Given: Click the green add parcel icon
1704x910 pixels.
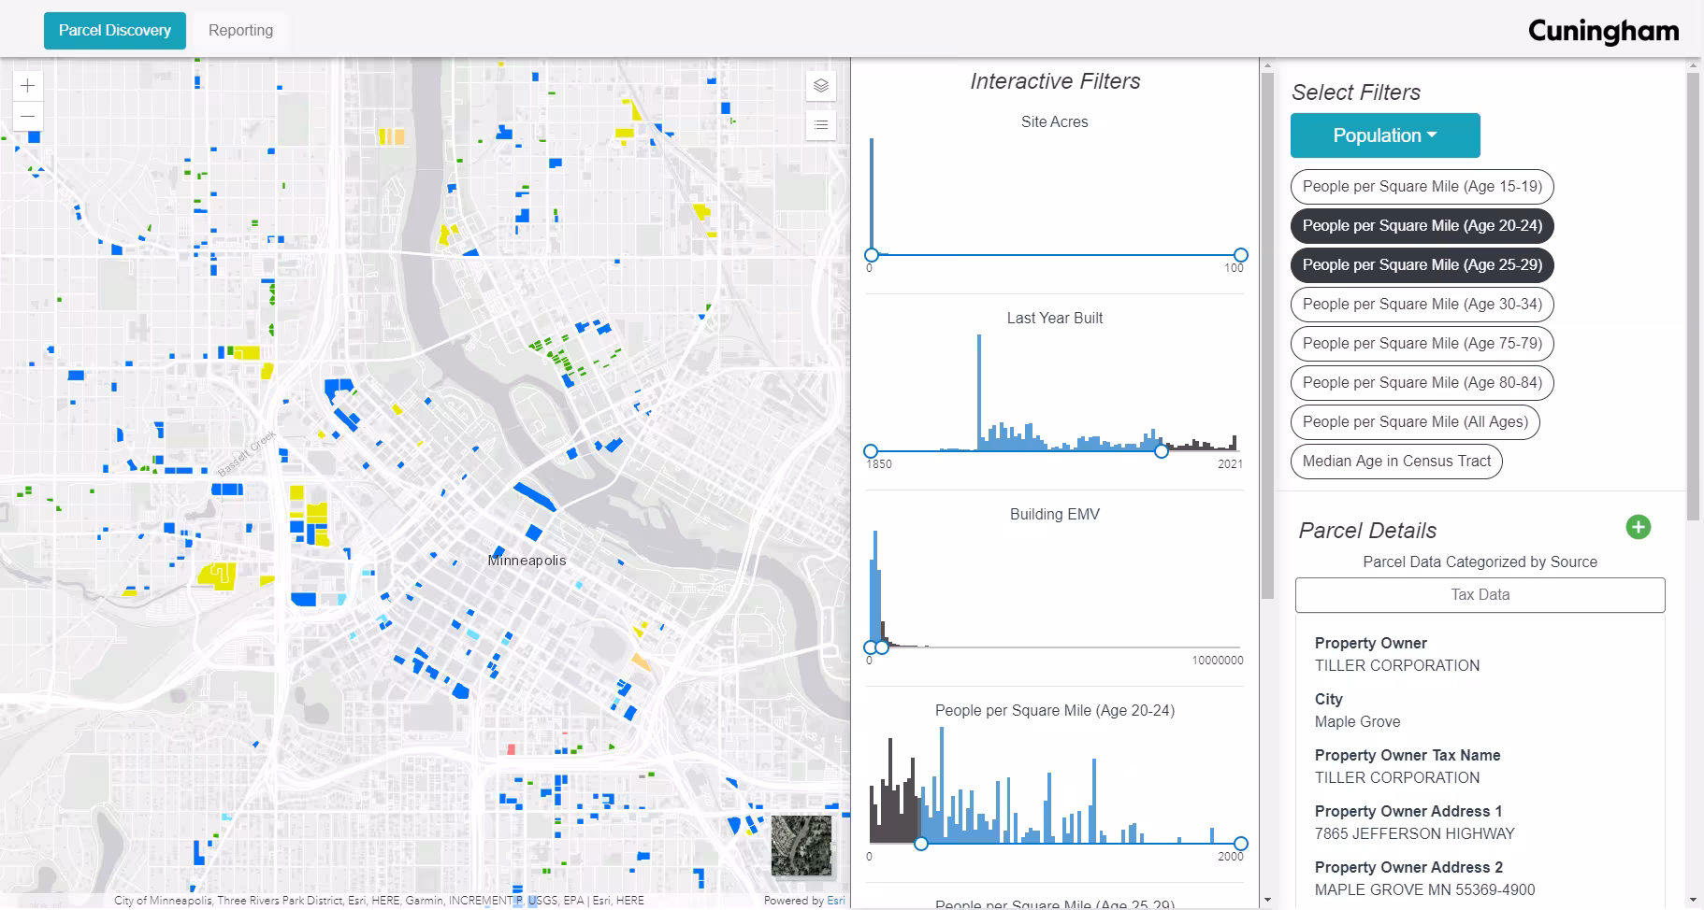Looking at the screenshot, I should pyautogui.click(x=1638, y=528).
